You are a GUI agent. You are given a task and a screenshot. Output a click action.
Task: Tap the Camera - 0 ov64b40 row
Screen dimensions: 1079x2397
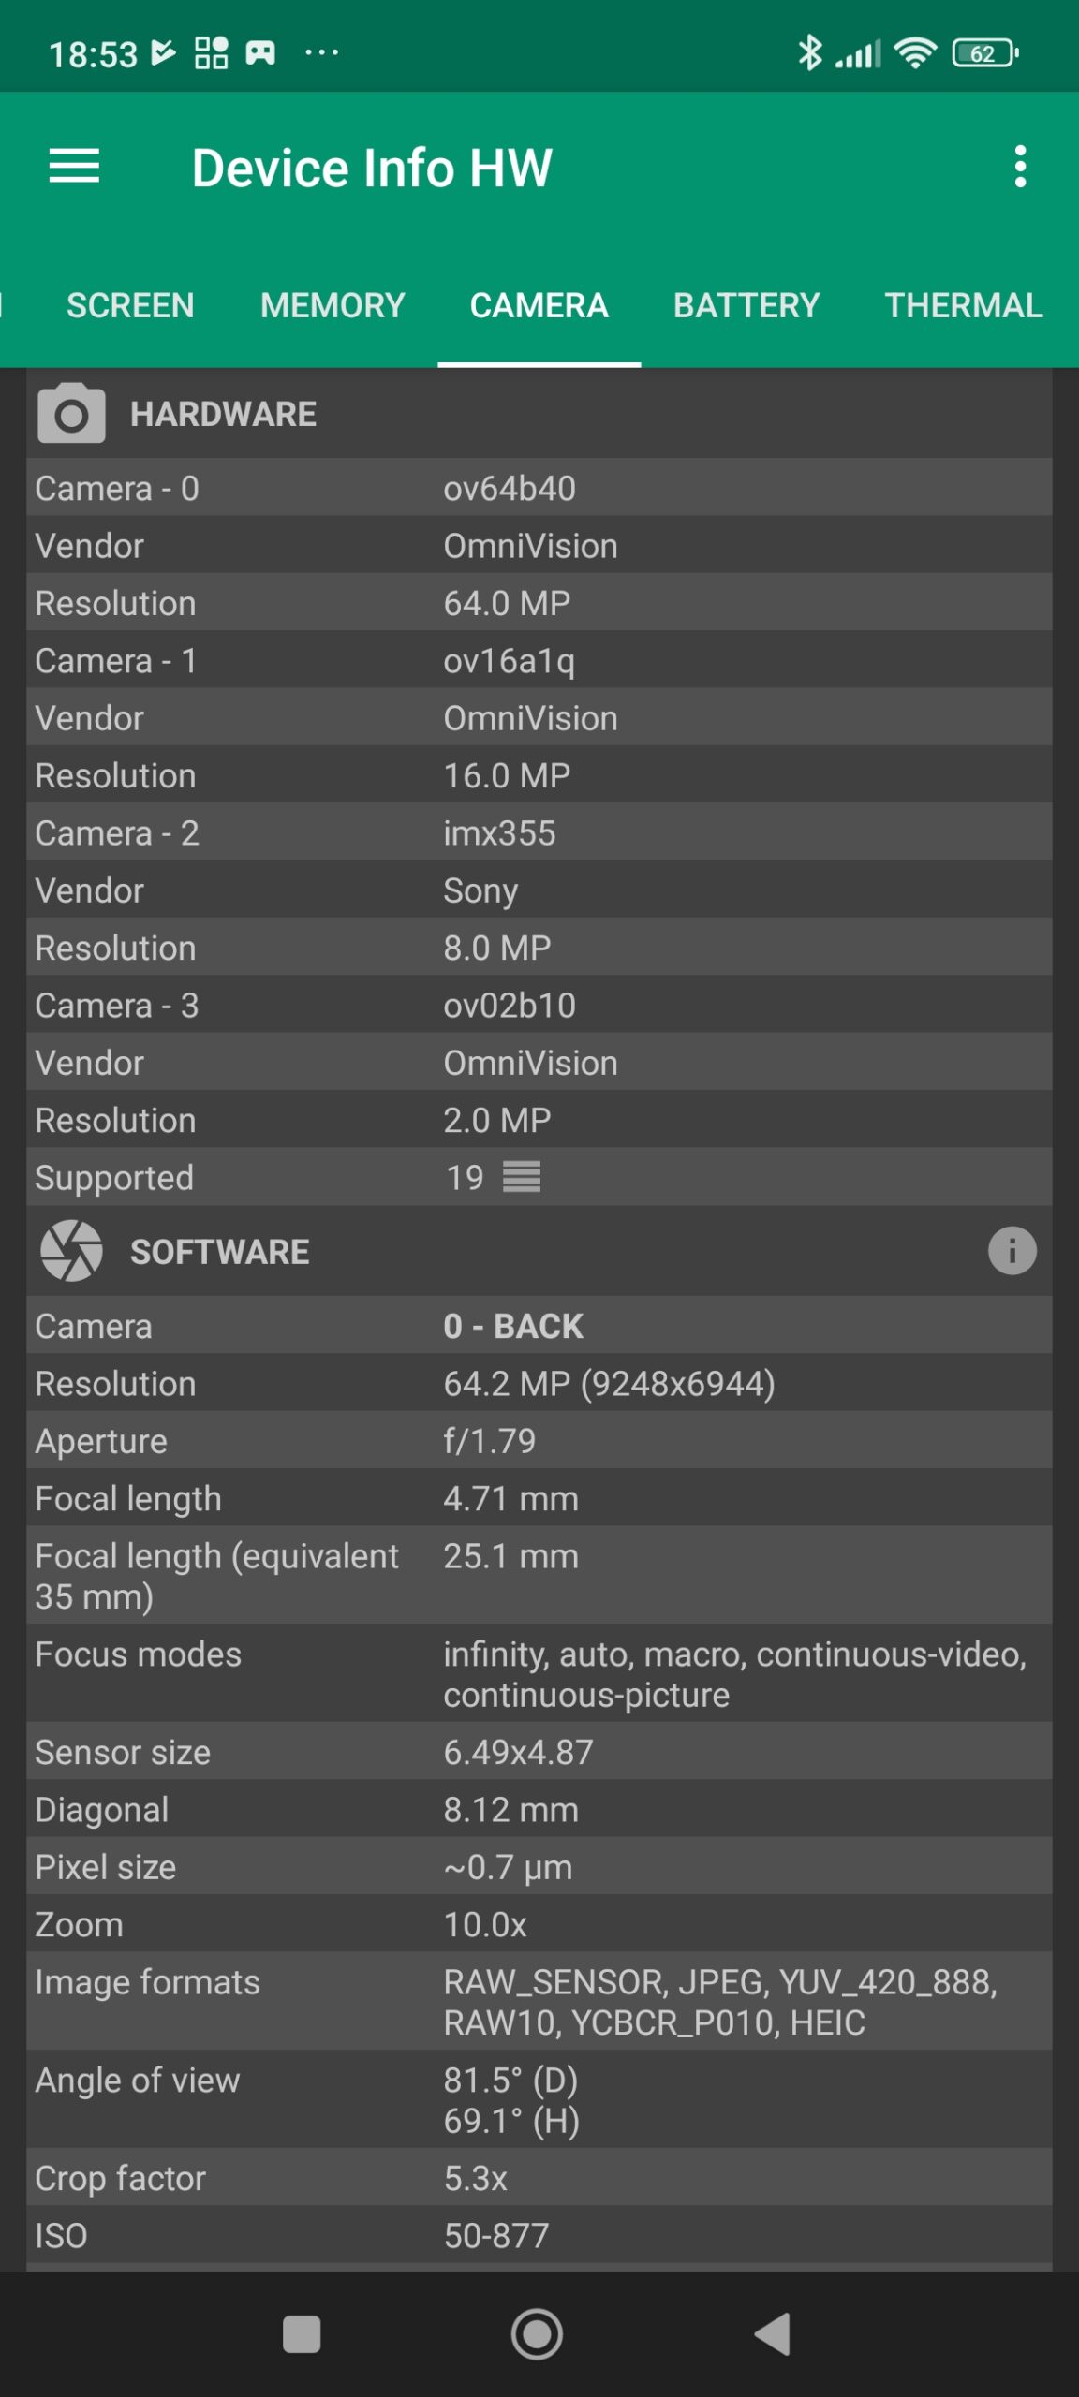[x=539, y=488]
